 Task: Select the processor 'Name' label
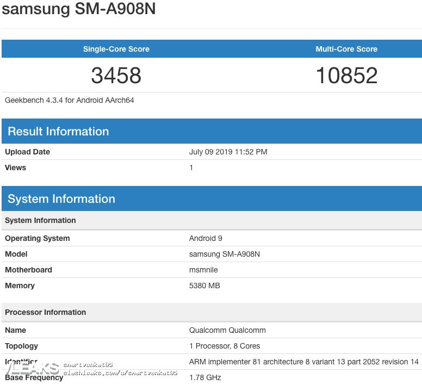[x=15, y=330]
